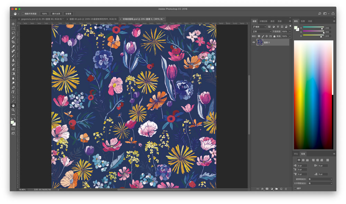Activate the Zoom magnifier tool
The image size is (346, 204).
[13, 110]
